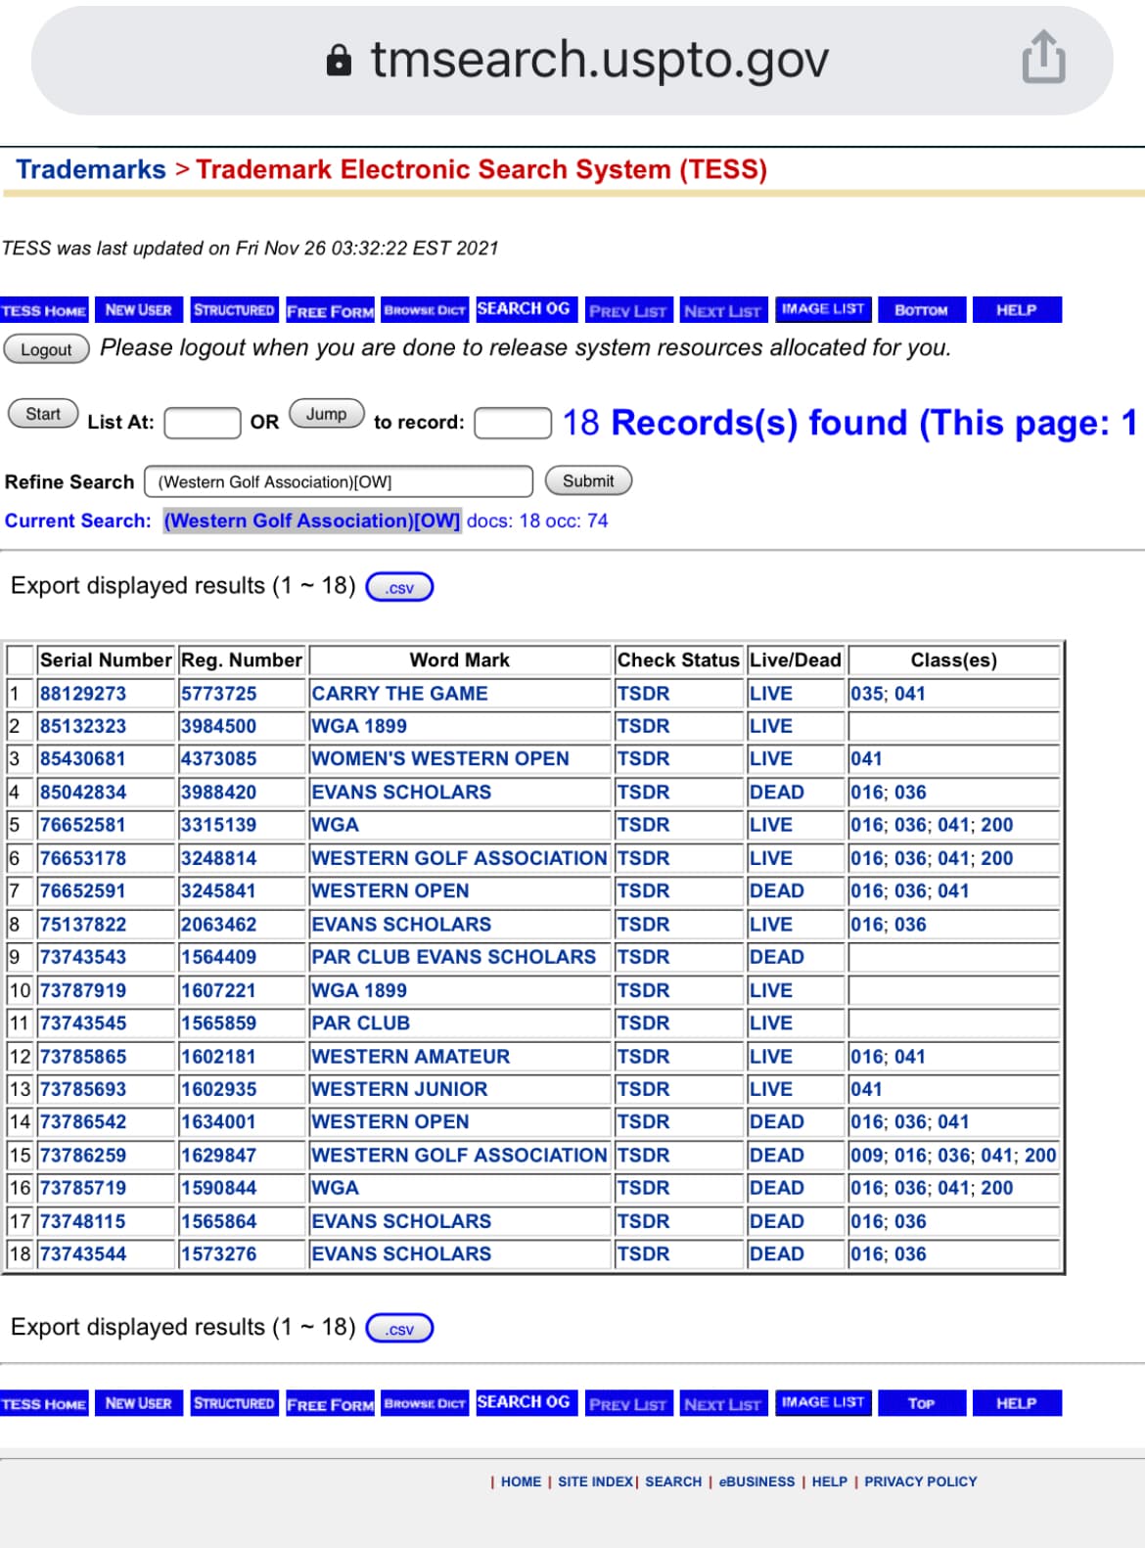Focus the List At input box
This screenshot has height=1548, width=1145.
pyautogui.click(x=203, y=423)
